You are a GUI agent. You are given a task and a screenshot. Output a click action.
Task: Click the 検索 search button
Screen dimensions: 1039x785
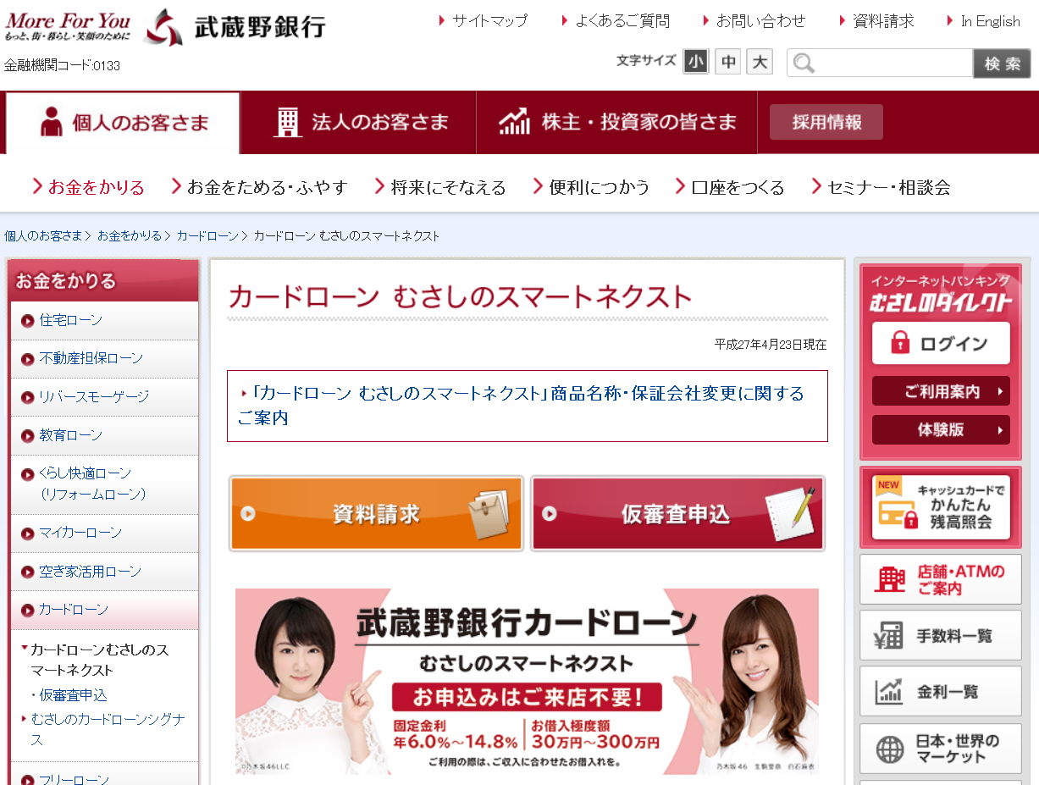[1003, 64]
